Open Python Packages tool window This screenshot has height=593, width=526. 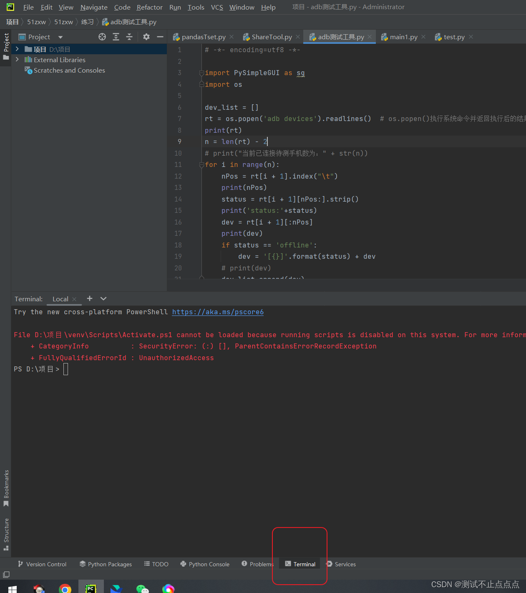pyautogui.click(x=106, y=564)
